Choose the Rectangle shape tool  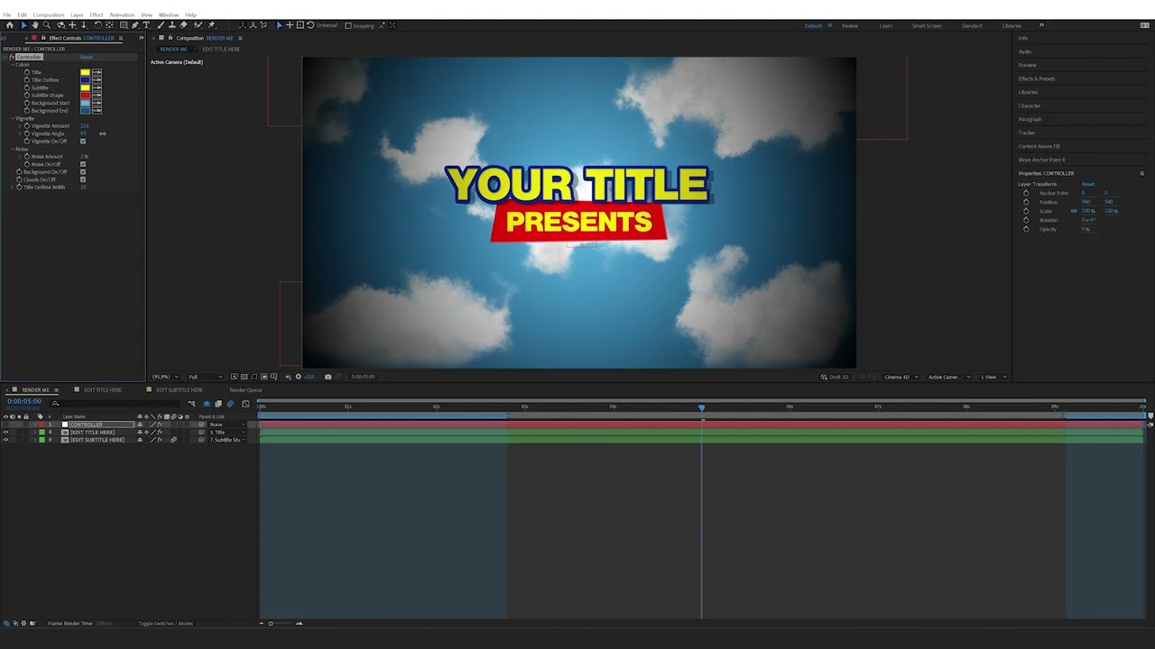click(x=124, y=25)
